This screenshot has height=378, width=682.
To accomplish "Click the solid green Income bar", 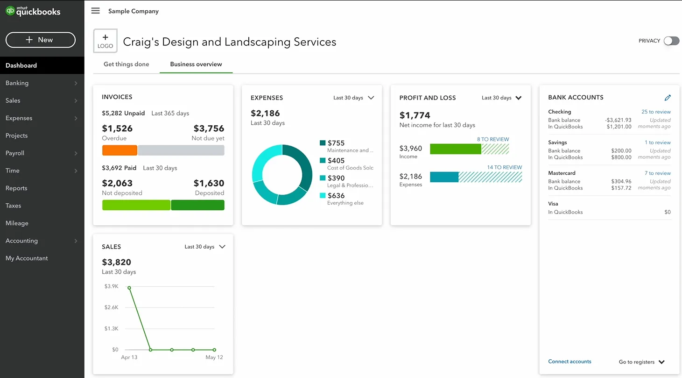I will coord(456,149).
